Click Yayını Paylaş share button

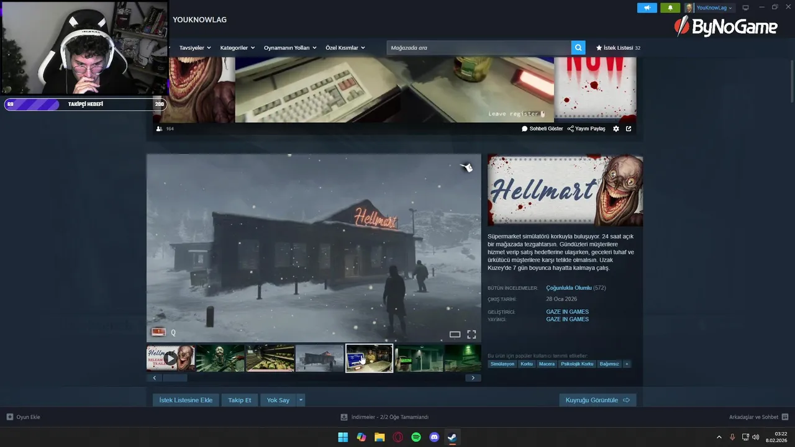[x=586, y=129]
